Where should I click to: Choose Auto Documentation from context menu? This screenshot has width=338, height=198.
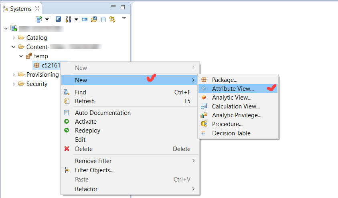[103, 113]
